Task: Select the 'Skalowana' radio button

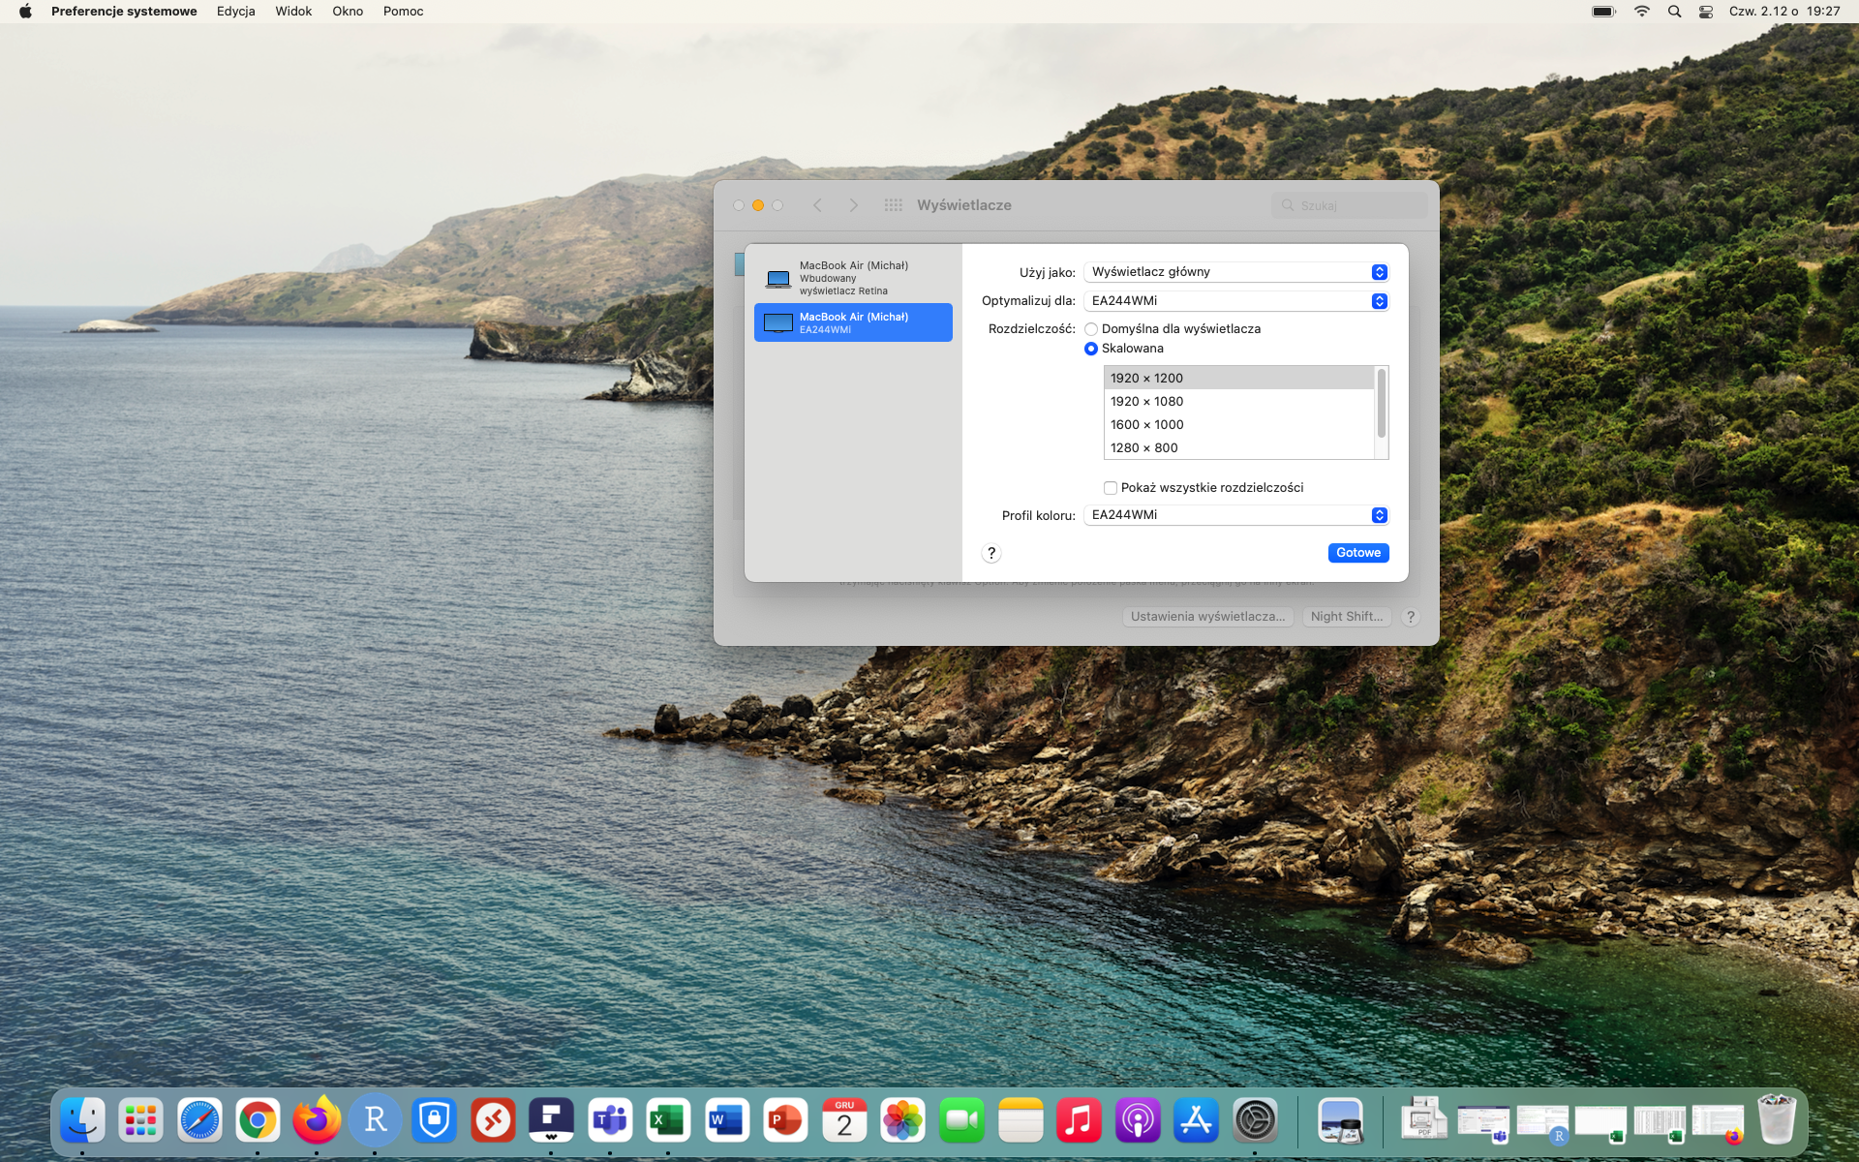Action: click(x=1091, y=349)
